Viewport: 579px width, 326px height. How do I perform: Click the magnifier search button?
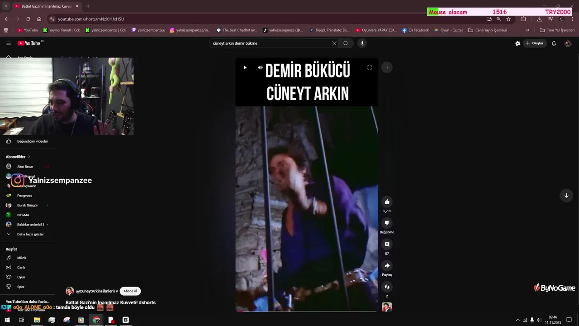click(x=346, y=43)
